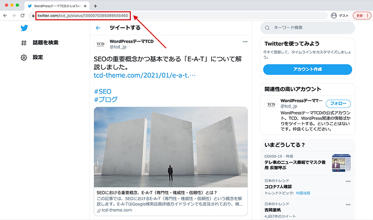Click browser back arrow

[x=5, y=16]
